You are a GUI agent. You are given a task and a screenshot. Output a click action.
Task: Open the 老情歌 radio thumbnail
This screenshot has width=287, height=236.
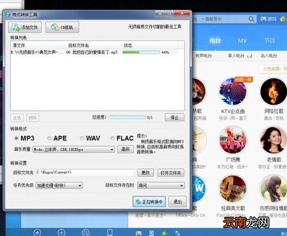pyautogui.click(x=274, y=140)
